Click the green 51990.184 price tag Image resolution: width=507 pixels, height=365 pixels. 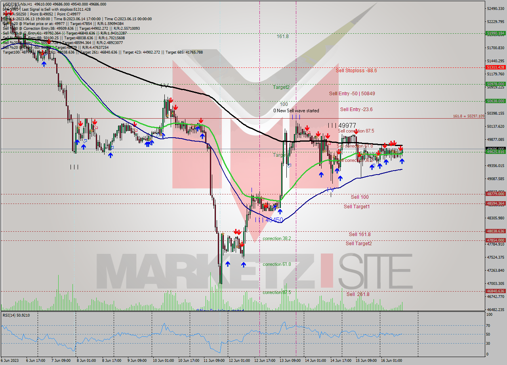[x=496, y=33]
